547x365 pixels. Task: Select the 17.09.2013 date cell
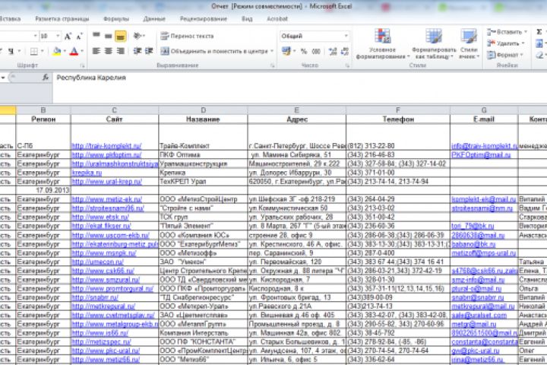(x=43, y=190)
